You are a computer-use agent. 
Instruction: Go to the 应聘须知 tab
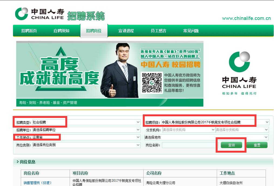[x=61, y=31]
